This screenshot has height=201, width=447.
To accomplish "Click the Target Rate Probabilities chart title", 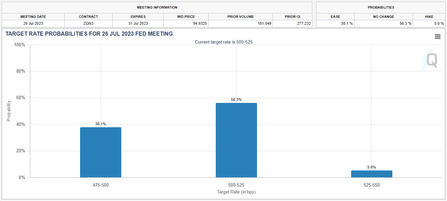I will 89,34.
